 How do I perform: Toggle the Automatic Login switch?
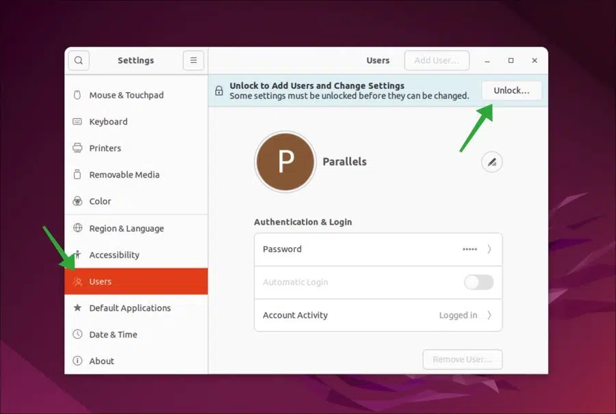479,282
